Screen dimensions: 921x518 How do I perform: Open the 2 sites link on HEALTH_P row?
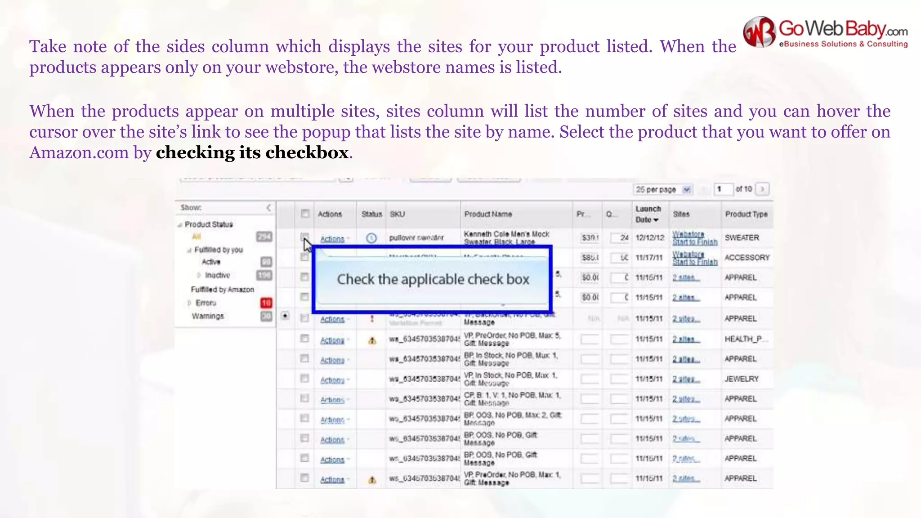click(686, 339)
